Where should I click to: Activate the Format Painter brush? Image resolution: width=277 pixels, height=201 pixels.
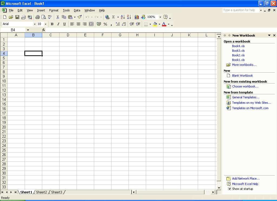(80, 17)
